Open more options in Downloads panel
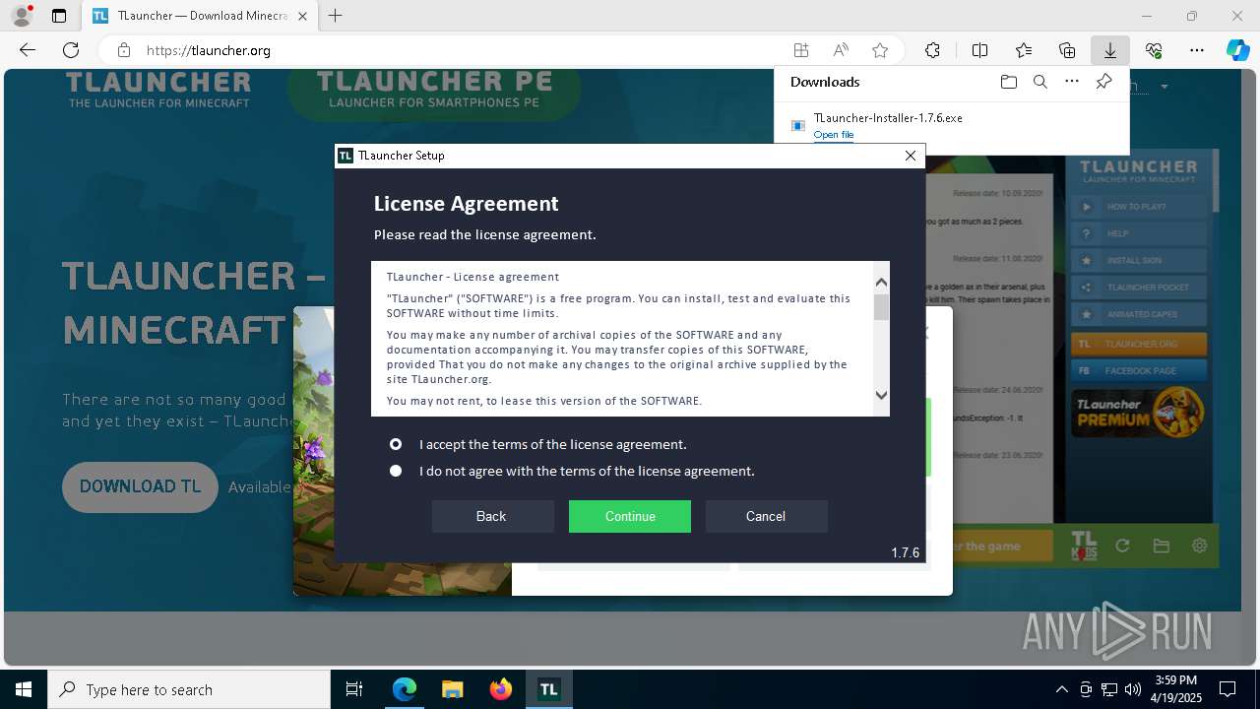 [1072, 82]
